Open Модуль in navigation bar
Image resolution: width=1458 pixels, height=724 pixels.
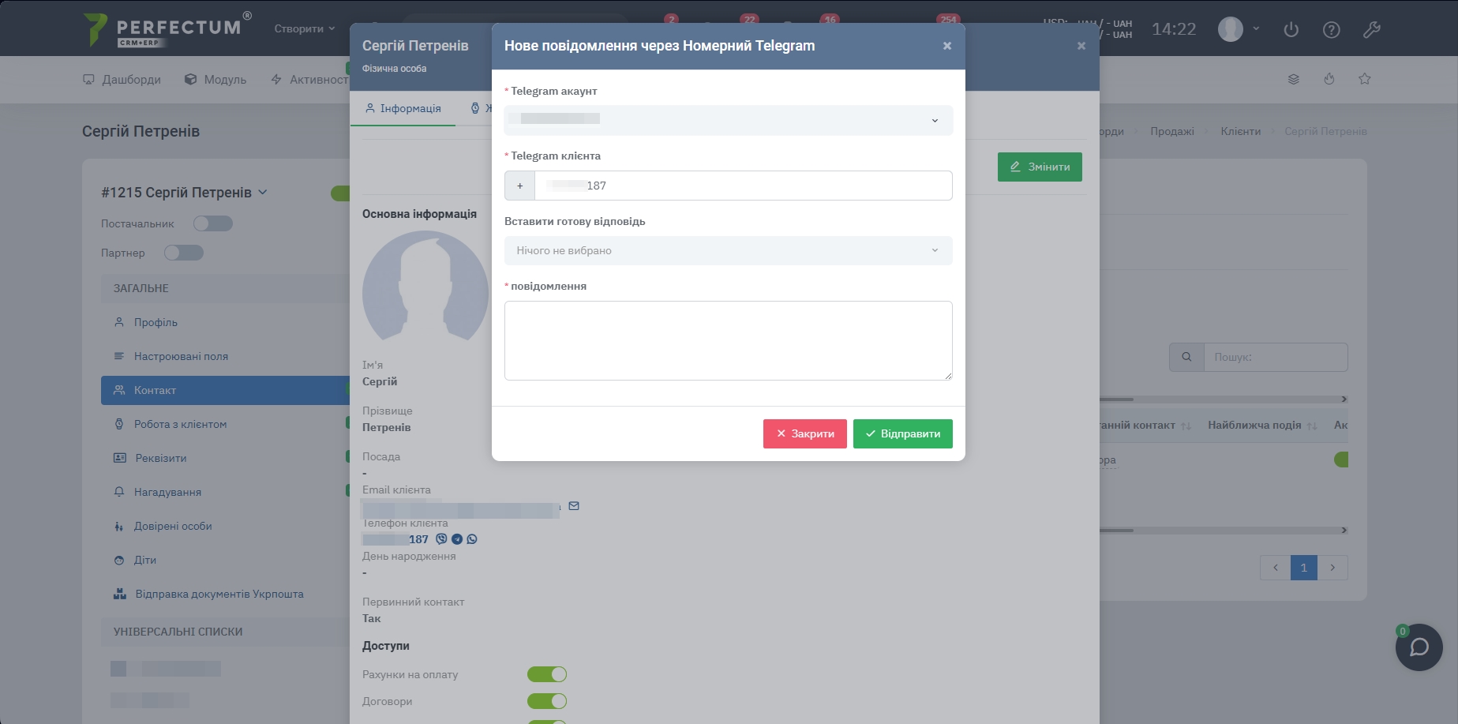[216, 79]
